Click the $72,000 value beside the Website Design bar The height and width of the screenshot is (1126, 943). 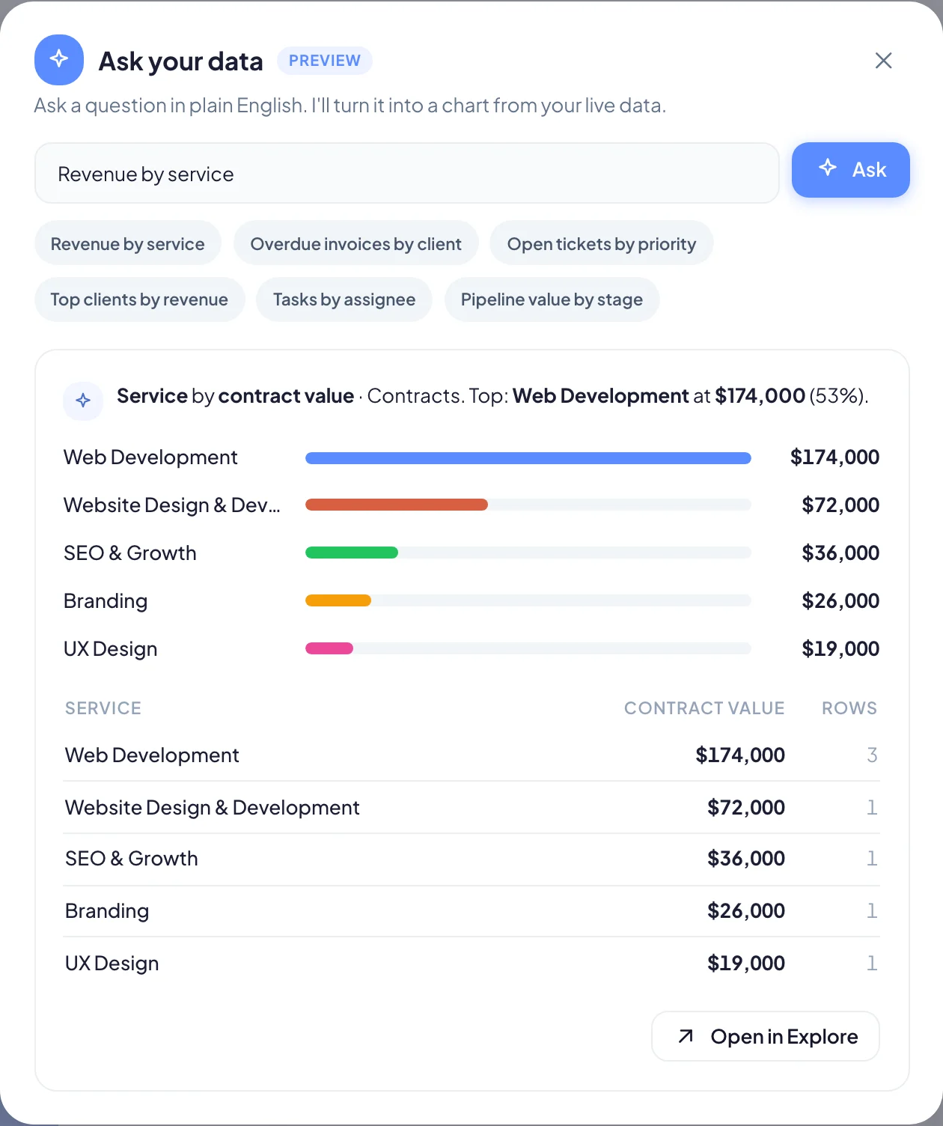coord(840,505)
